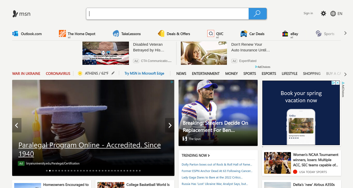
Task: Click USA TODAY SPORTS red circle icon
Action: 295,172
